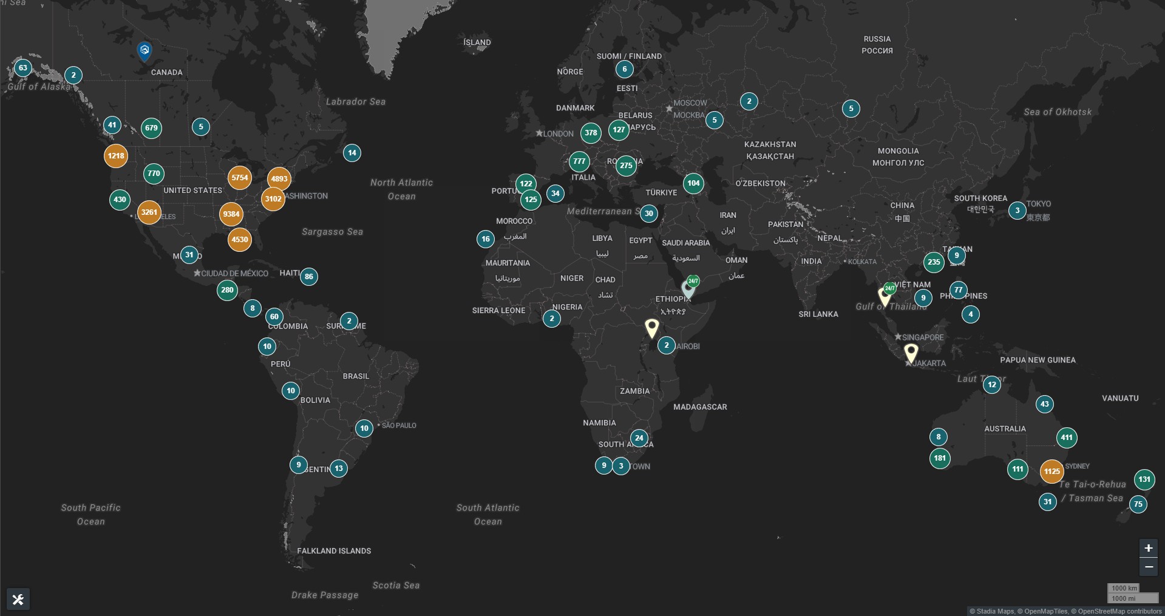Open the OpenStreetMap contributors link
Screen dimensions: 1165x616
pos(1119,611)
